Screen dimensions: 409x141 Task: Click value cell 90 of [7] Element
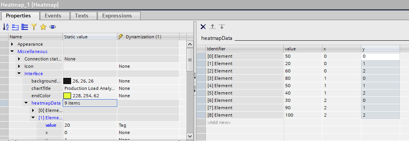[x=303, y=108]
